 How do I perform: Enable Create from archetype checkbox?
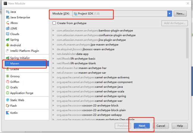pyautogui.click(x=54, y=23)
